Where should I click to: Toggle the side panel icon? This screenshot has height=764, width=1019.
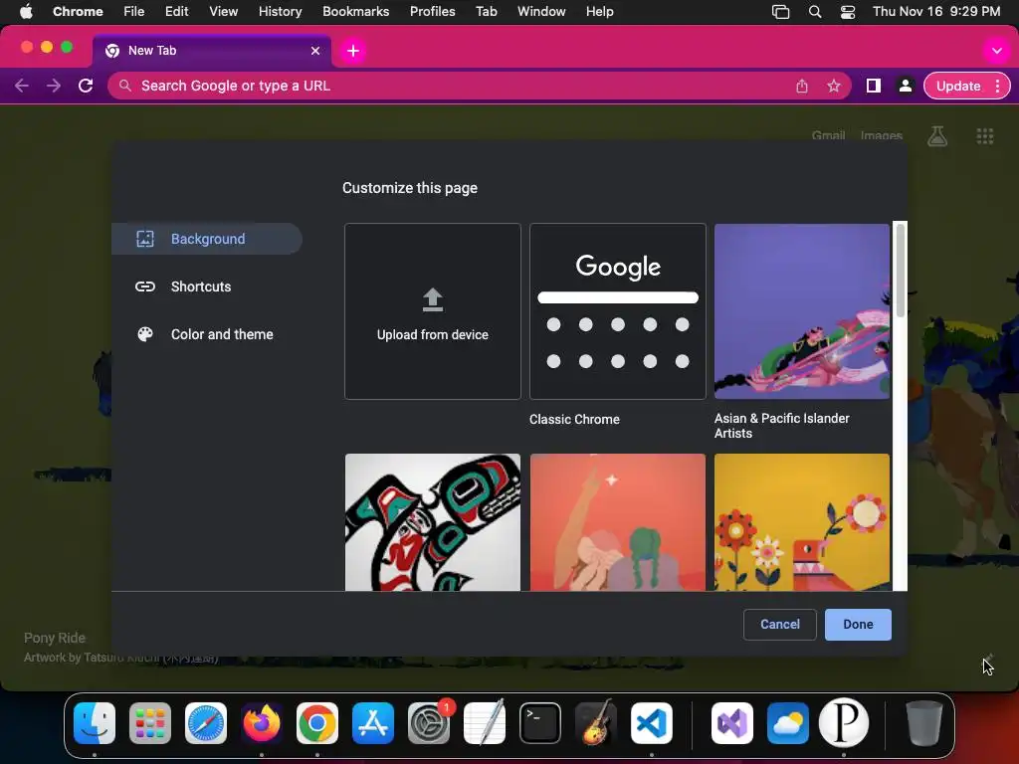coord(874,86)
